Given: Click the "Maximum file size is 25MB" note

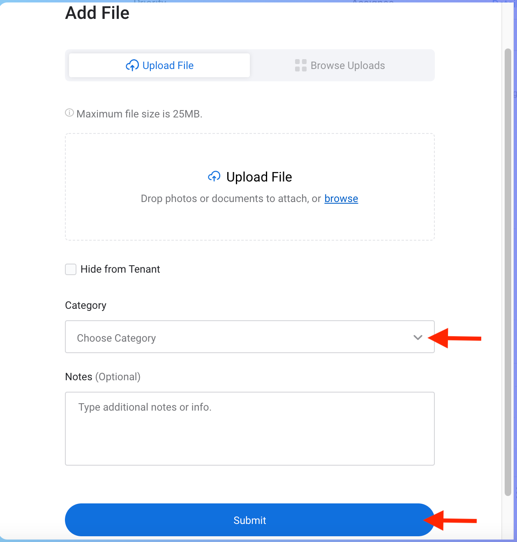Looking at the screenshot, I should 139,114.
